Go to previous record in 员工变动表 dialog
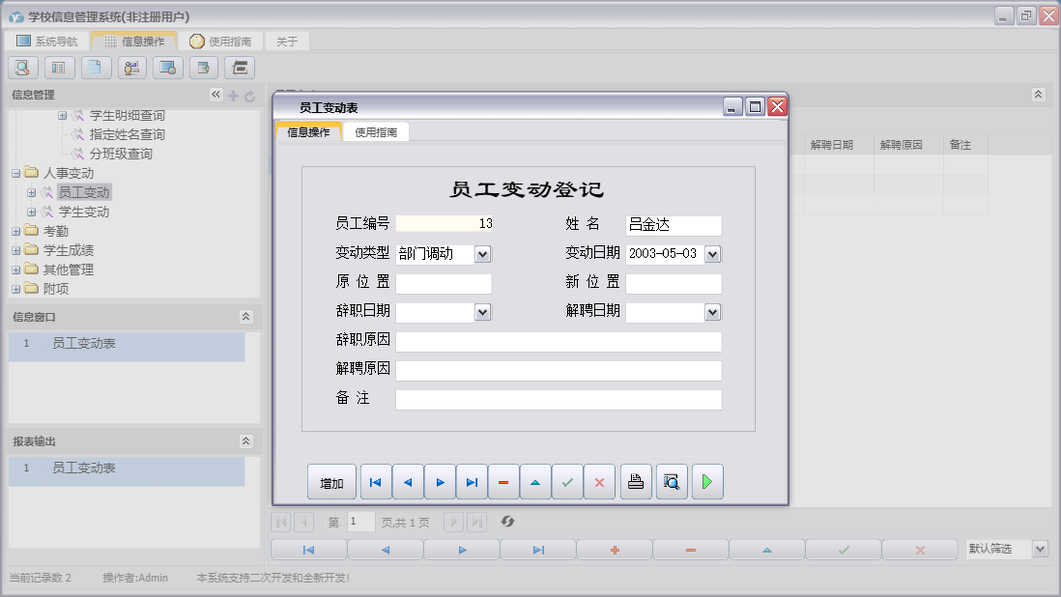 pos(408,482)
